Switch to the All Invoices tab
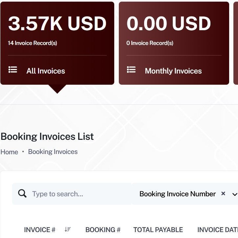The height and width of the screenshot is (238, 238). (x=46, y=71)
